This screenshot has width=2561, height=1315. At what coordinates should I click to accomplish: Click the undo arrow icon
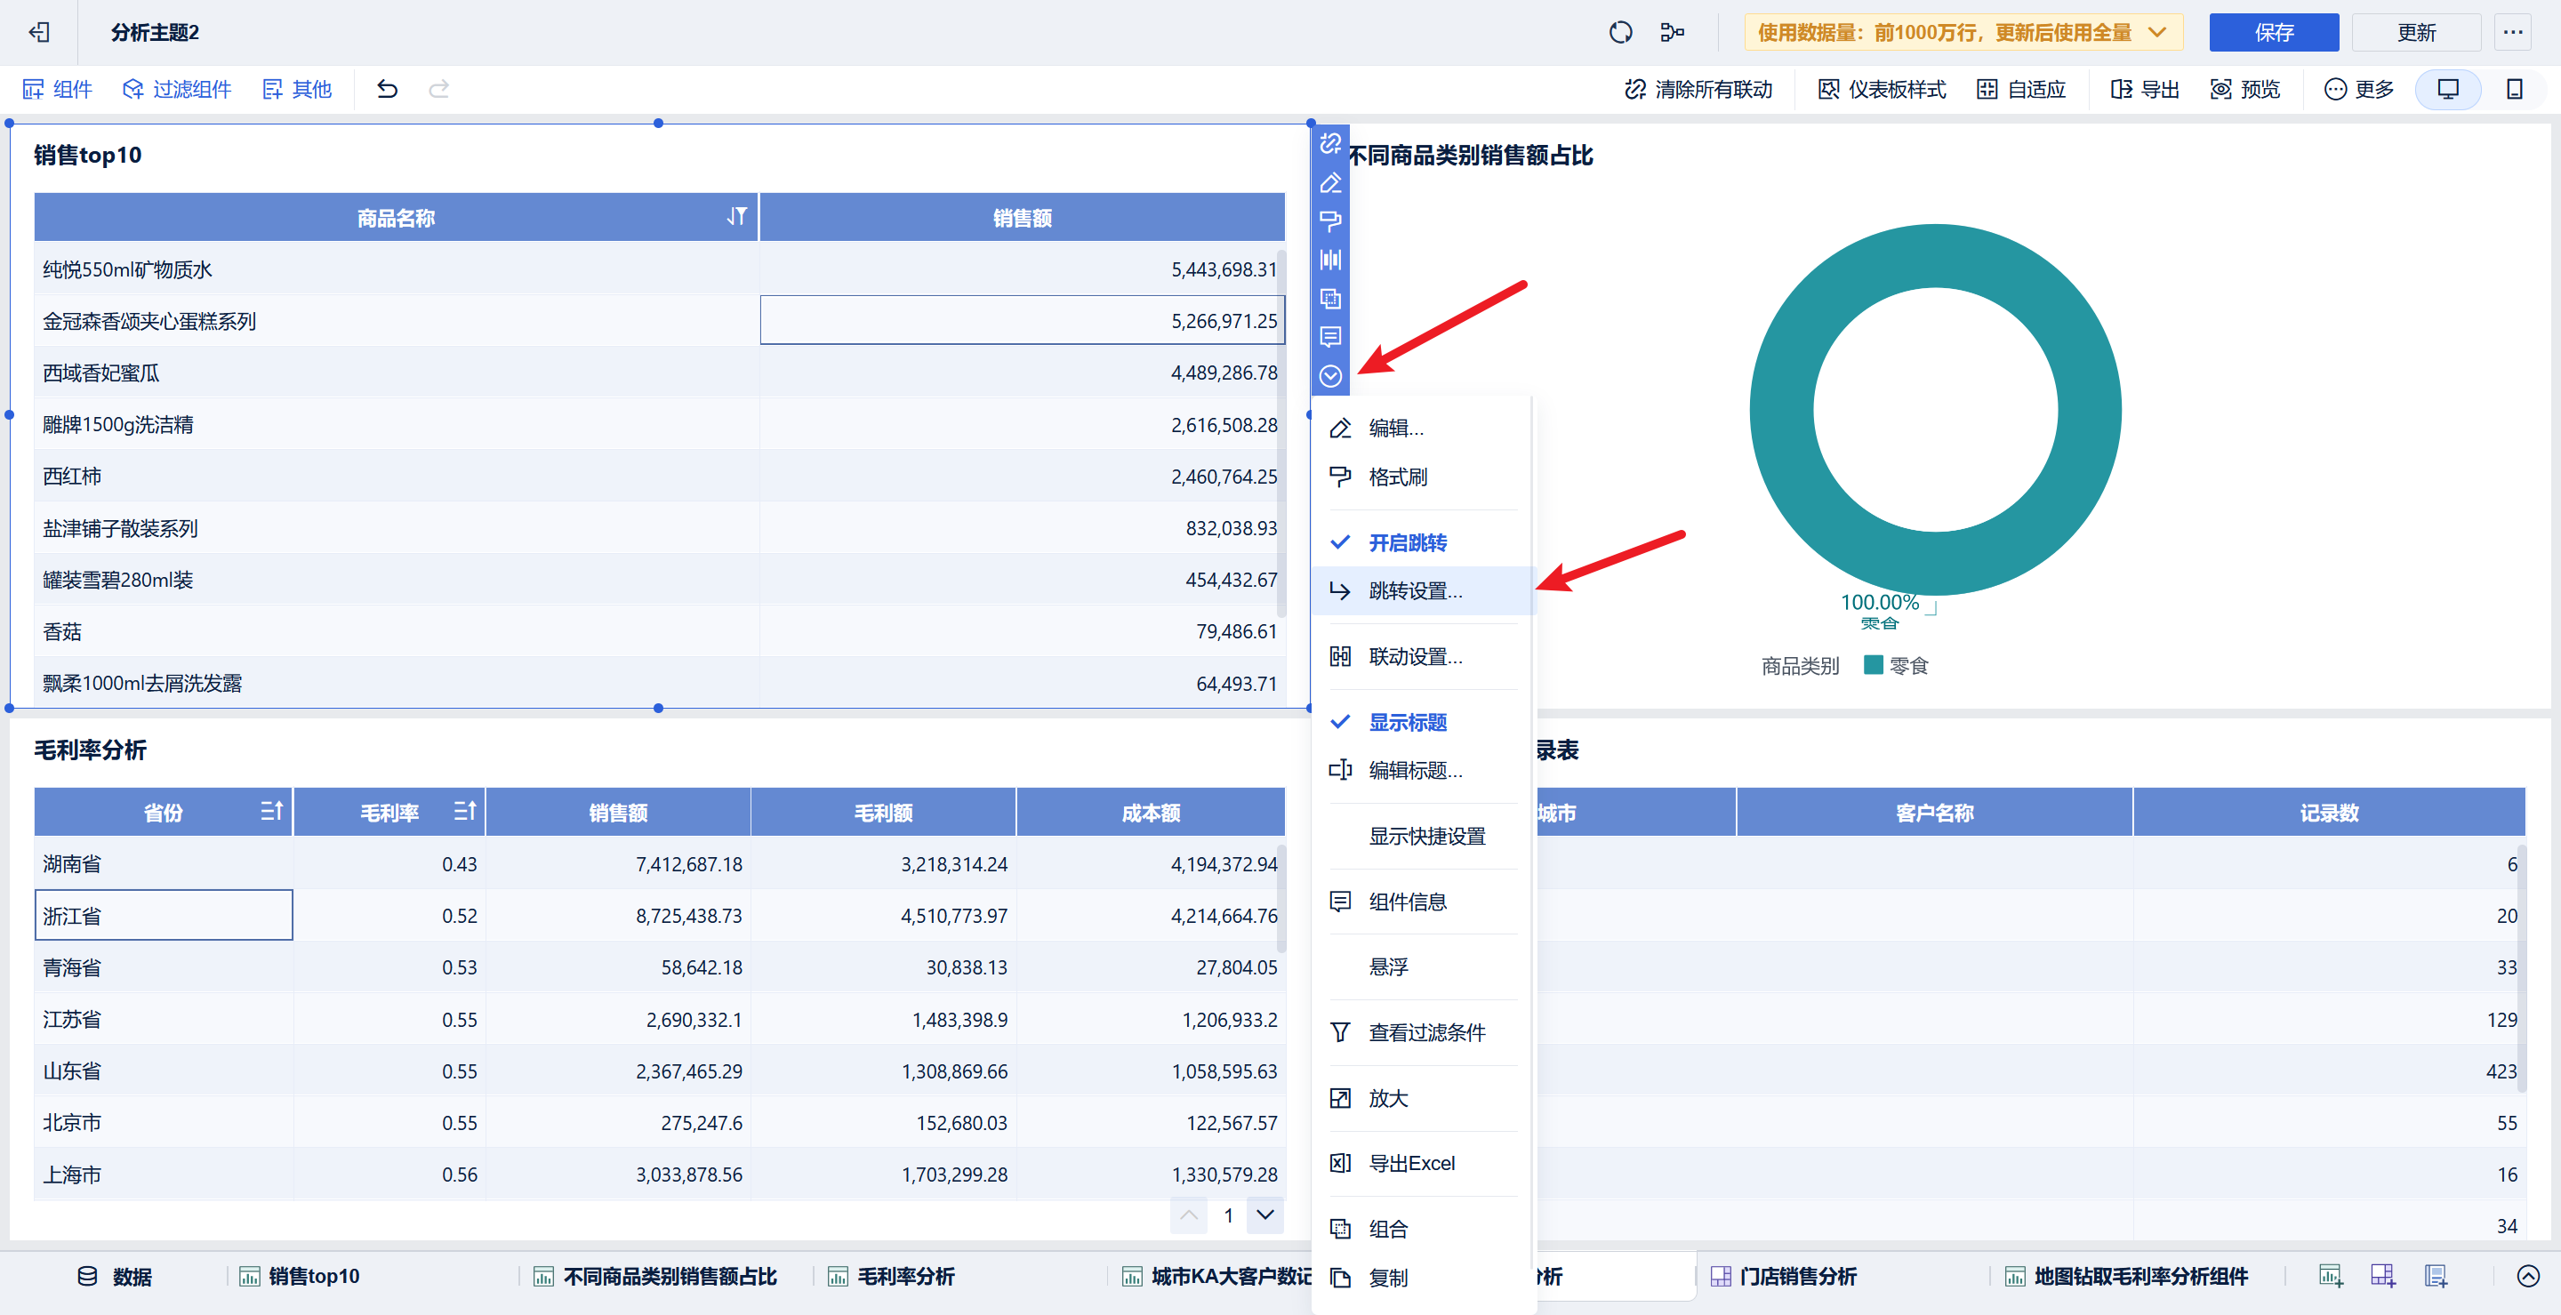(387, 90)
